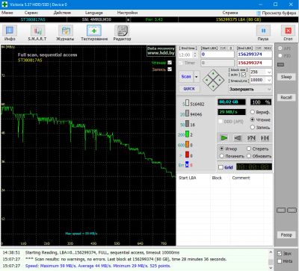The height and width of the screenshot is (271, 299).
Task: Open the Действия menu
Action: pos(62,13)
